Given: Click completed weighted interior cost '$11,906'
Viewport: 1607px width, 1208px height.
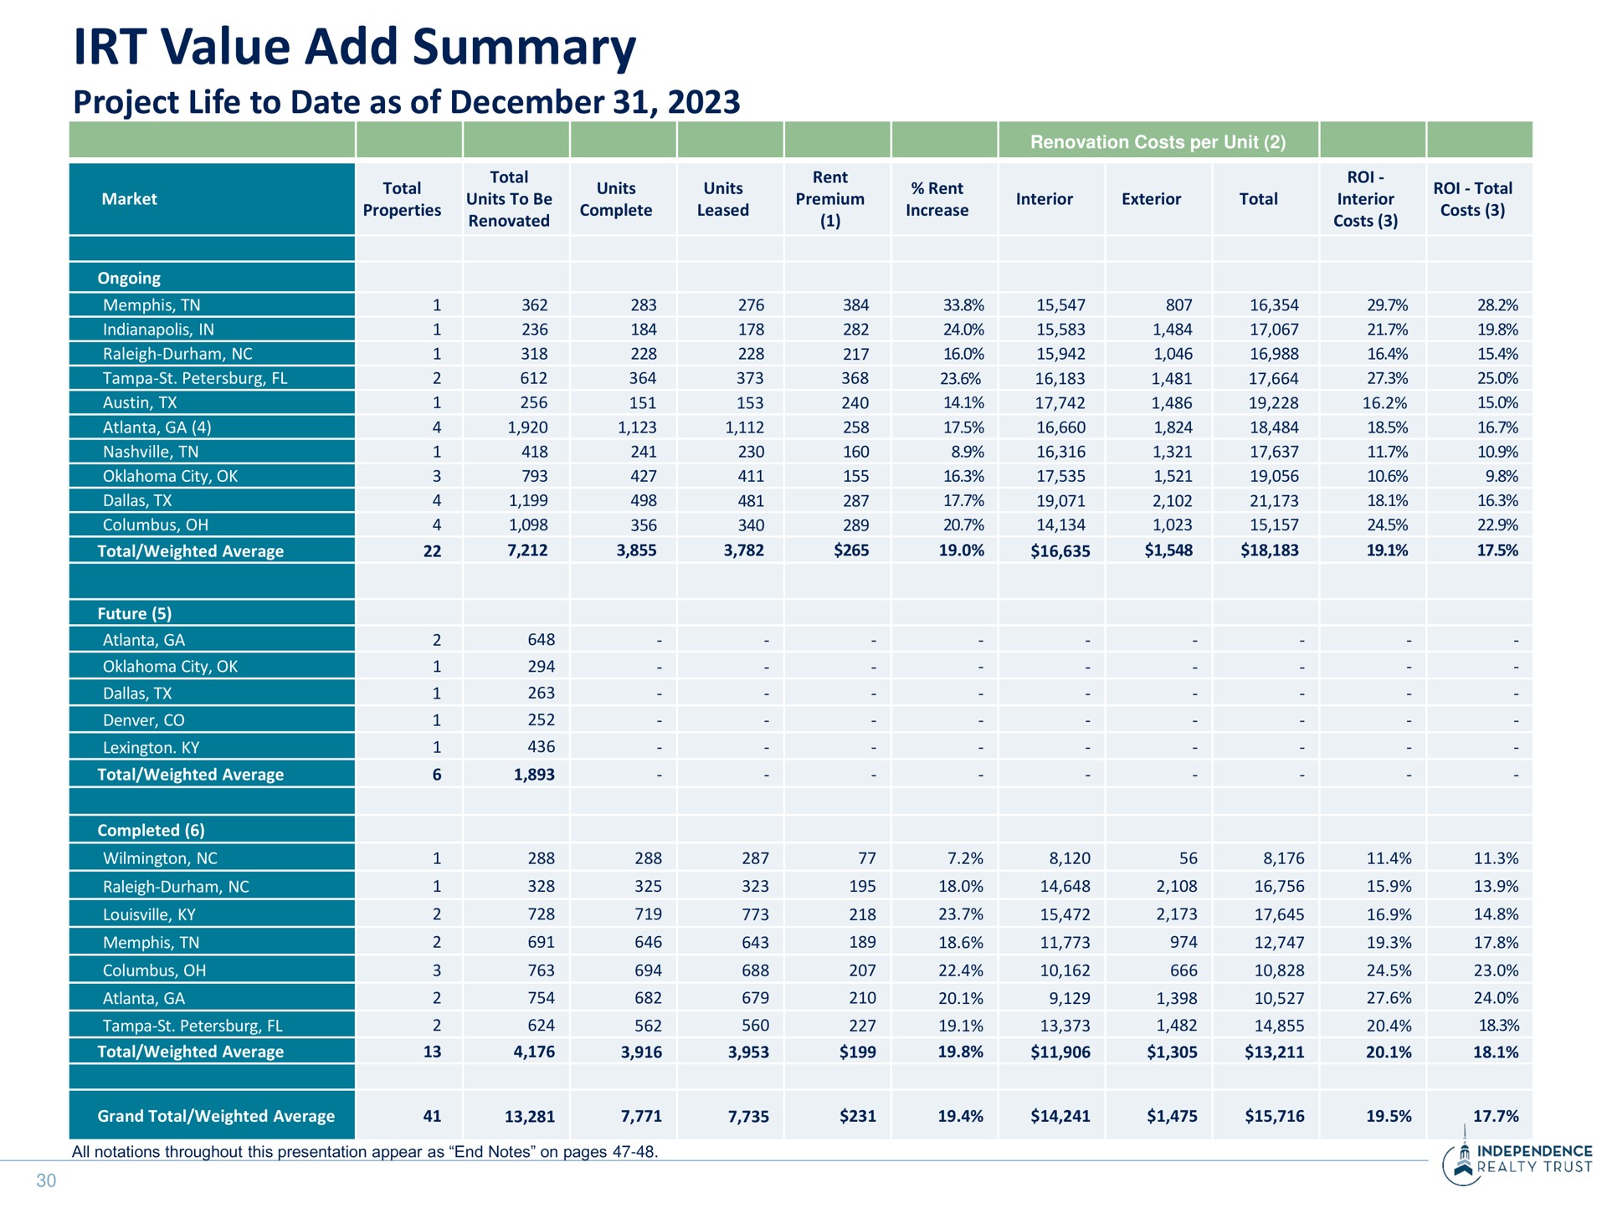Looking at the screenshot, I should (x=1060, y=1052).
